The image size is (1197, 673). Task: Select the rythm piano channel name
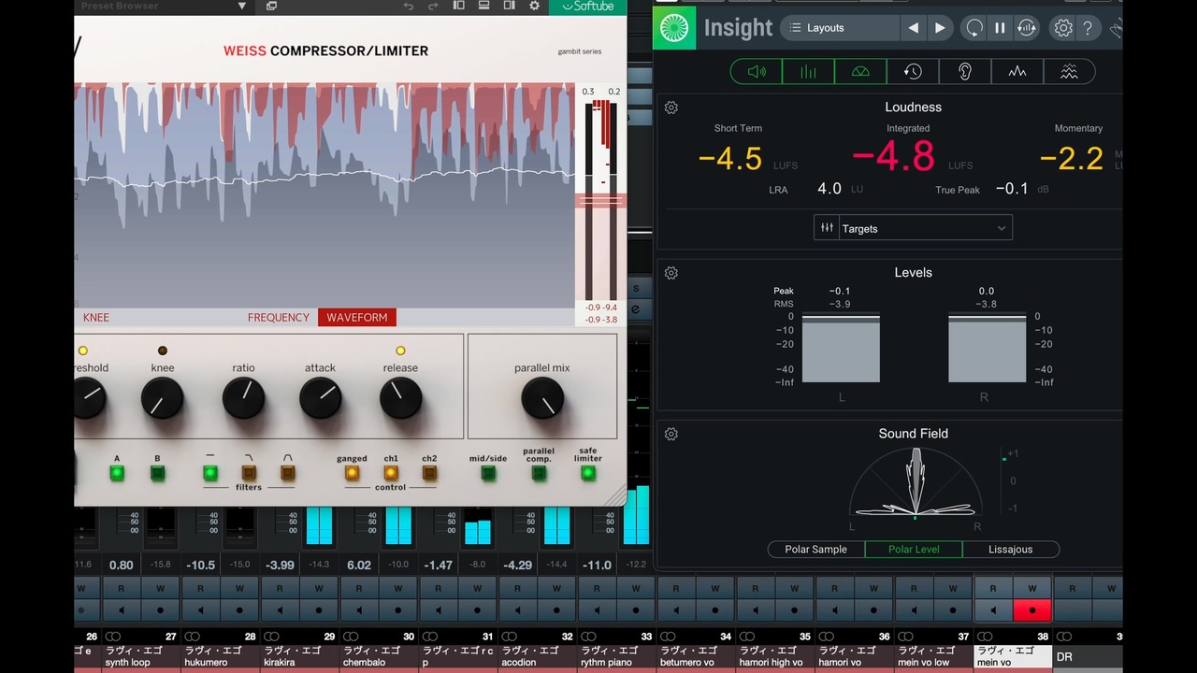(x=617, y=656)
